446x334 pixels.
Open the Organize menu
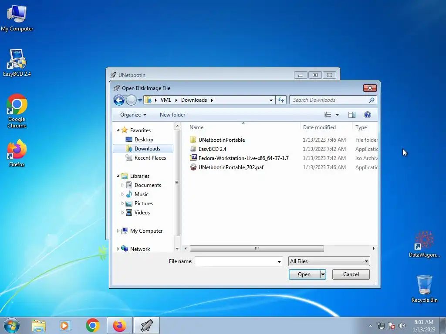point(133,115)
